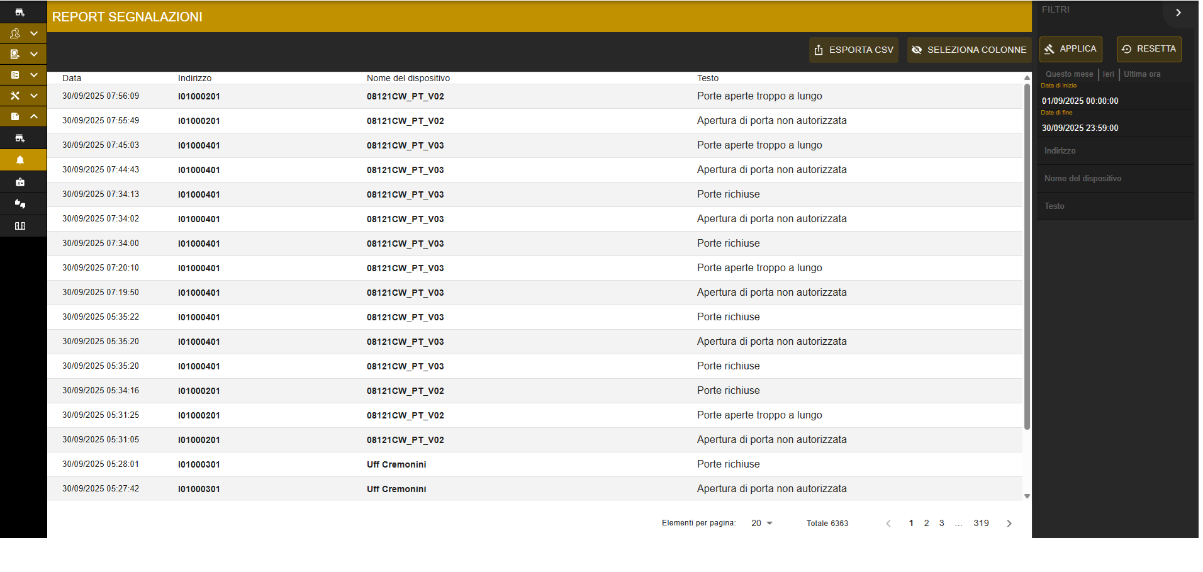Select row dated 30/09/2025 07:34:13
The image size is (1203, 572).
tap(535, 194)
